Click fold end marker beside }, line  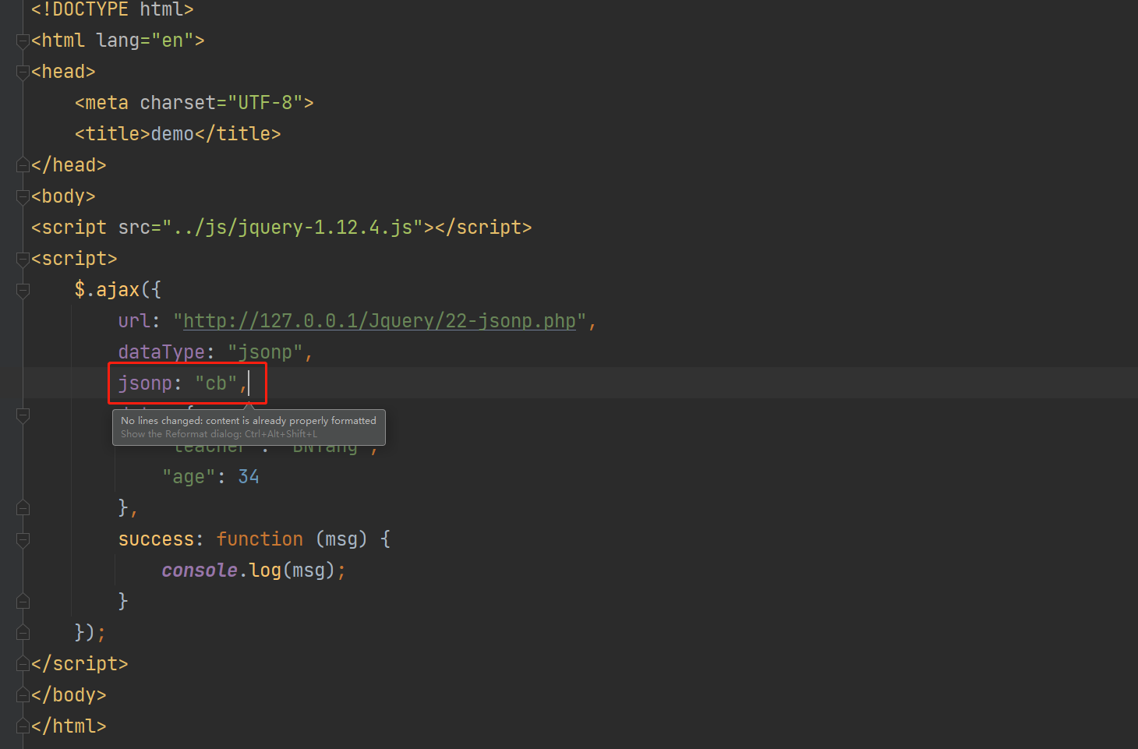click(x=23, y=508)
